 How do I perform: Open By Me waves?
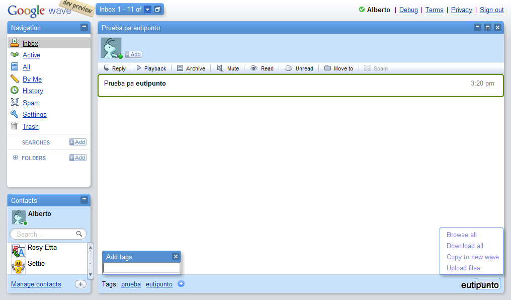(x=32, y=79)
